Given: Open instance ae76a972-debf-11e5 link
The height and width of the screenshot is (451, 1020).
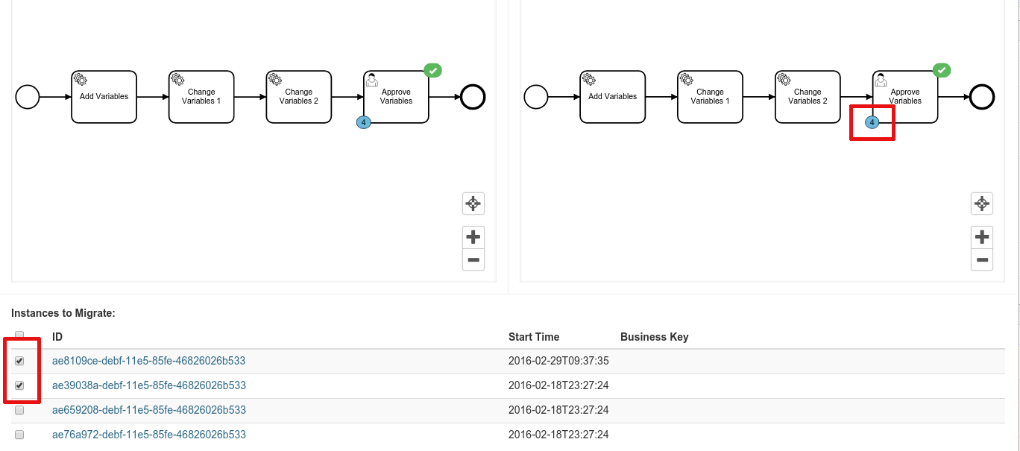Looking at the screenshot, I should pyautogui.click(x=148, y=435).
